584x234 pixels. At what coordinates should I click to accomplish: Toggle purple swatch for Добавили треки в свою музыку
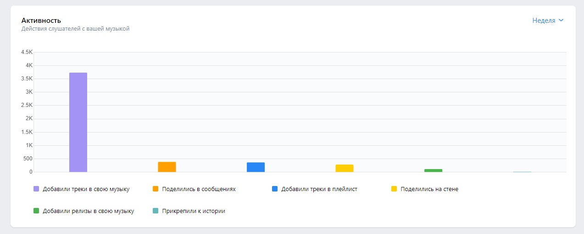pyautogui.click(x=36, y=189)
